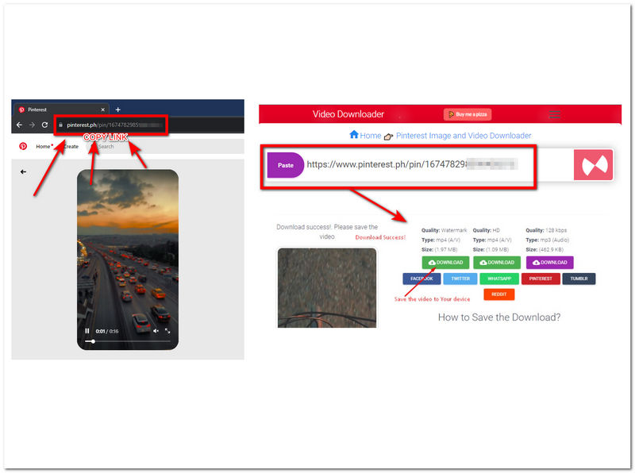The image size is (635, 473).
Task: Mute the video sound
Action: click(x=156, y=331)
